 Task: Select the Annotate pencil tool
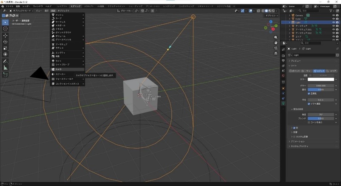tap(6, 62)
